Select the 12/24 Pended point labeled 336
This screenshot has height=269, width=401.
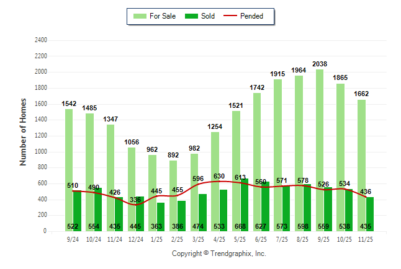(135, 205)
